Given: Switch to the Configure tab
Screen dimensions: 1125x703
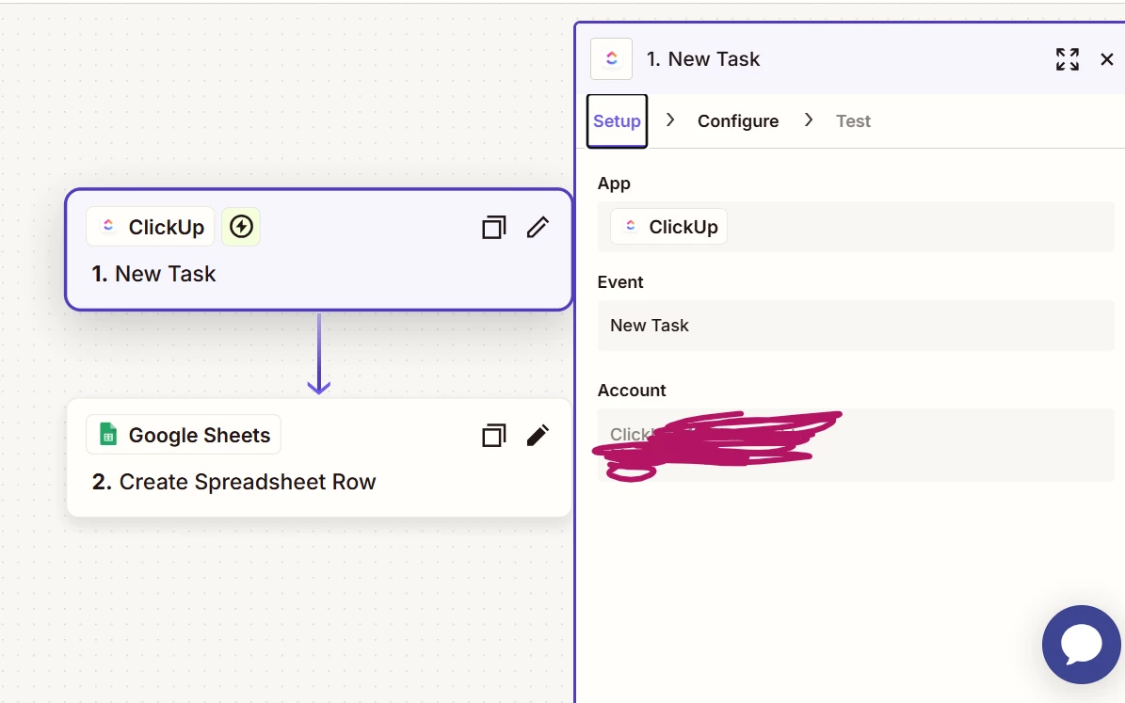Looking at the screenshot, I should [x=737, y=121].
